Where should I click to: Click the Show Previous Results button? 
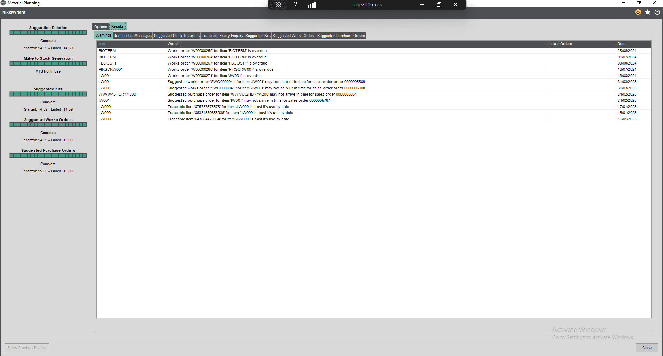pyautogui.click(x=27, y=348)
